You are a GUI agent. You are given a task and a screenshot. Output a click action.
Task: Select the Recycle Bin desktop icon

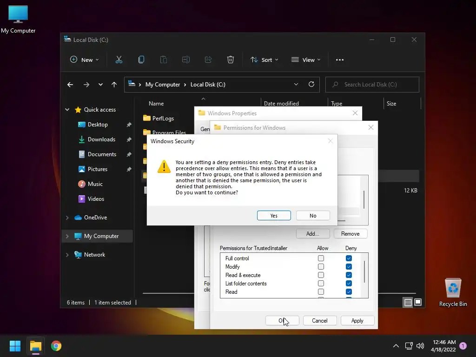(453, 292)
